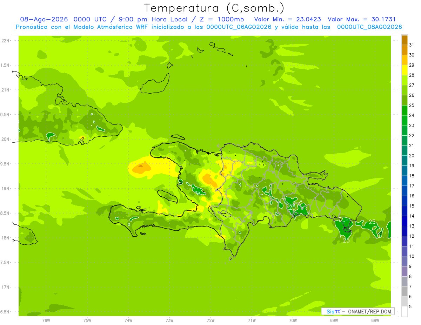The image size is (421, 325).
Task: Click the legend value 12
Action: click(412, 236)
